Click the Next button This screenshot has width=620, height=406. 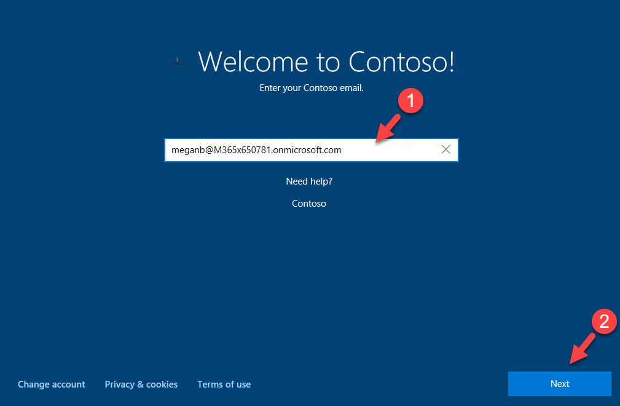click(x=560, y=383)
